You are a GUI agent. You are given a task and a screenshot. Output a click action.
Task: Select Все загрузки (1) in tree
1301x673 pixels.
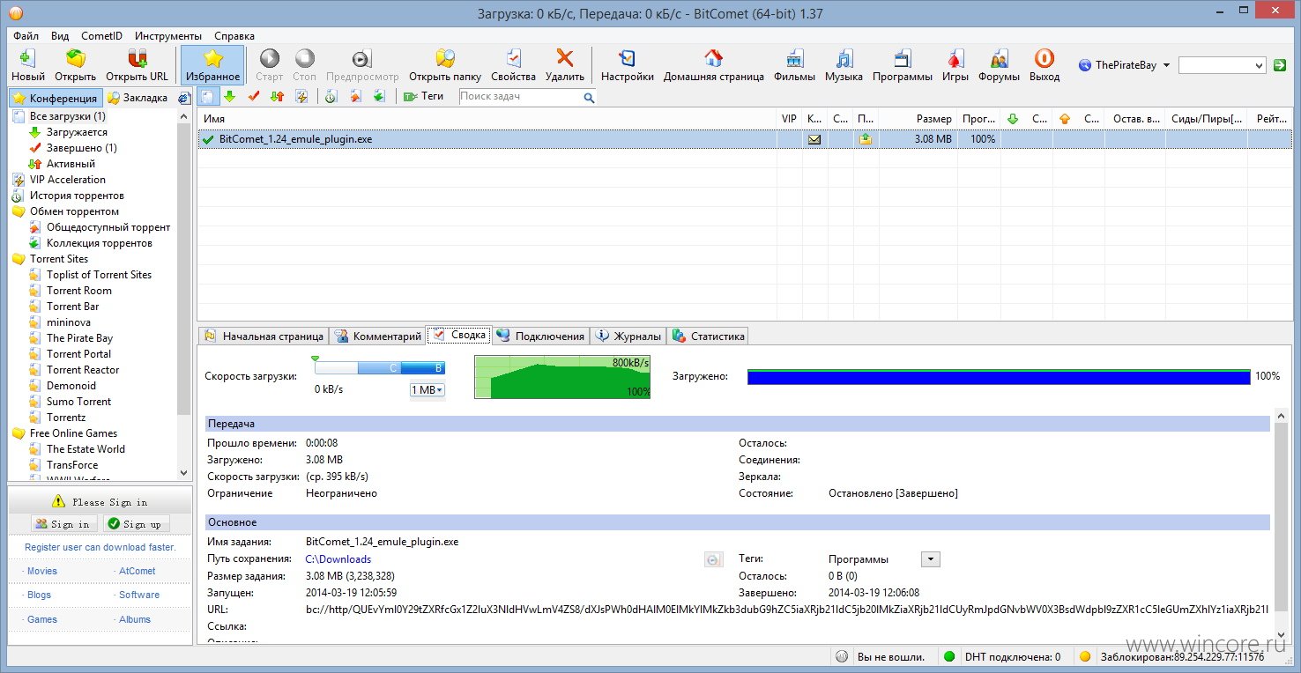point(68,116)
